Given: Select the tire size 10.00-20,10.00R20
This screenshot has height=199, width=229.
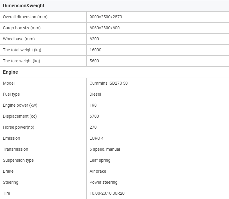Looking at the screenshot, I should [x=108, y=193].
